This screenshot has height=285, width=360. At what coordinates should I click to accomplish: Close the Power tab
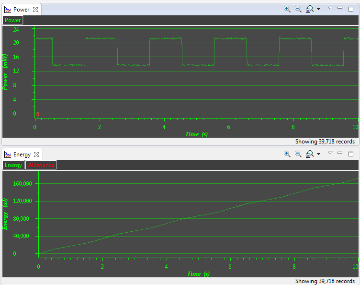(x=35, y=10)
